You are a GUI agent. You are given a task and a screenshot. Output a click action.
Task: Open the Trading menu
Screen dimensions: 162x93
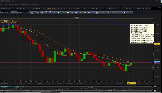tap(17, 4)
